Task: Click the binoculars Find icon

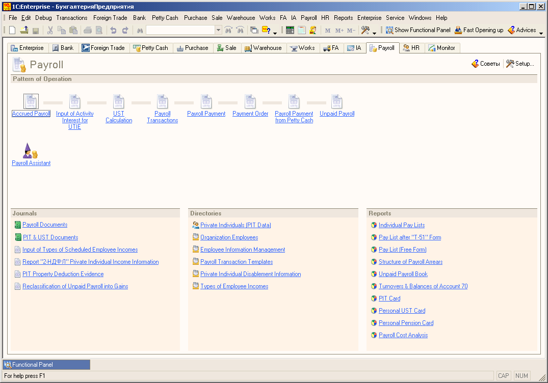Action: pyautogui.click(x=139, y=30)
